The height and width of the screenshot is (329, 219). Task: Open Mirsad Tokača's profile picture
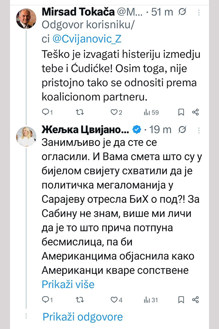[x=26, y=19]
